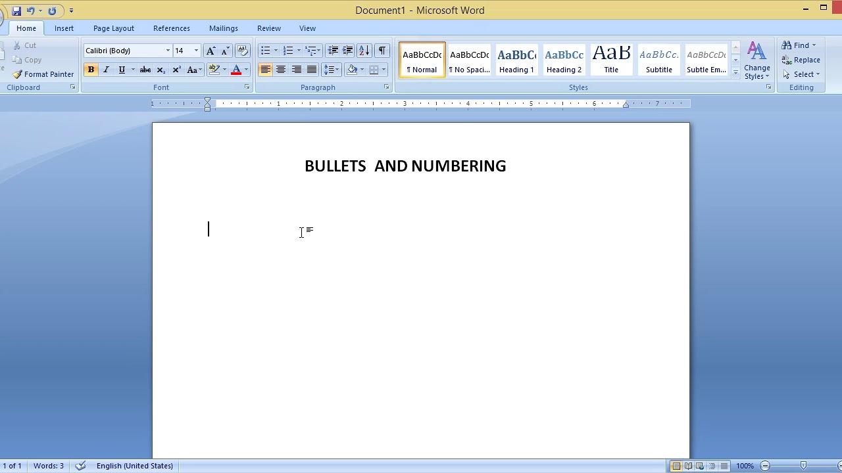Toggle Show/Hide paragraph marks
The image size is (842, 473).
coord(382,51)
